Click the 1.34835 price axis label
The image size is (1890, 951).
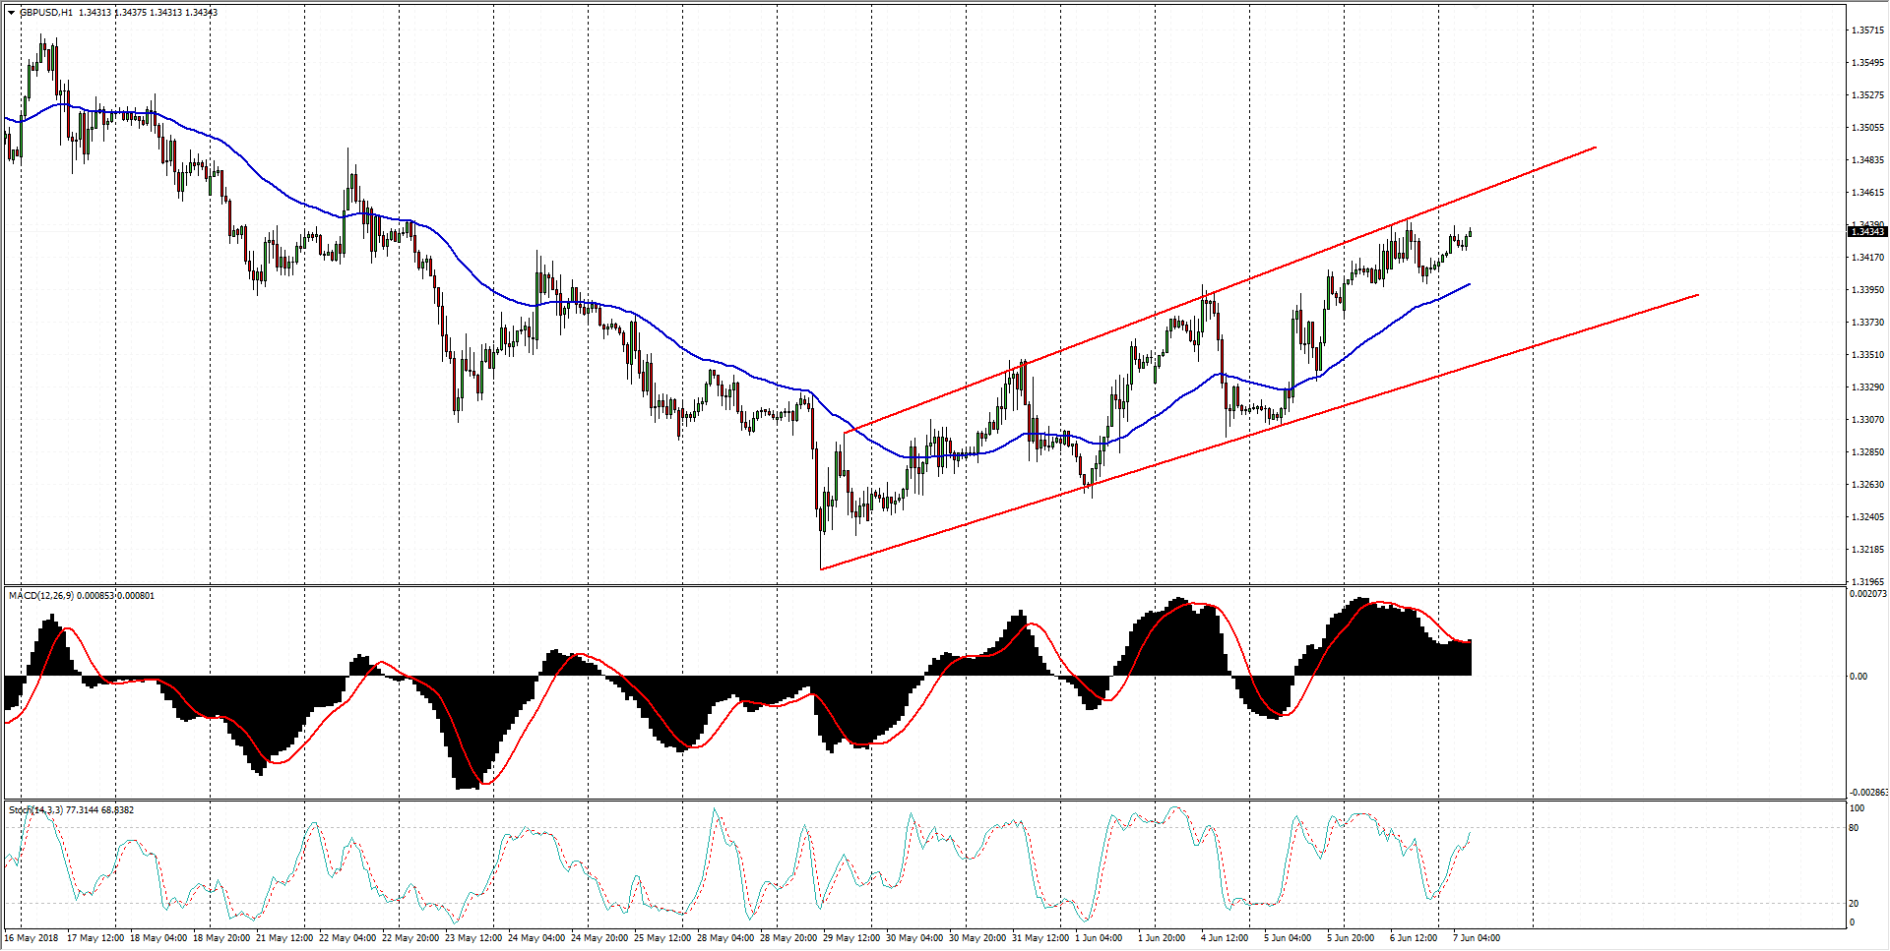click(x=1867, y=160)
